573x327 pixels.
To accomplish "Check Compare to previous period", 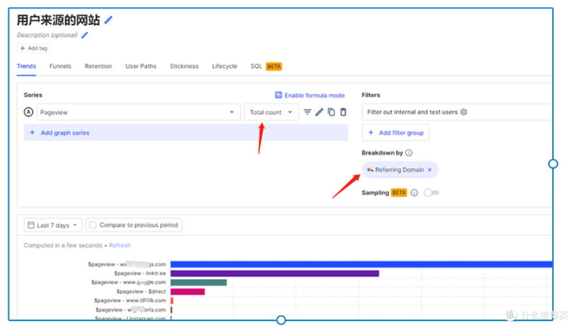I will 93,225.
